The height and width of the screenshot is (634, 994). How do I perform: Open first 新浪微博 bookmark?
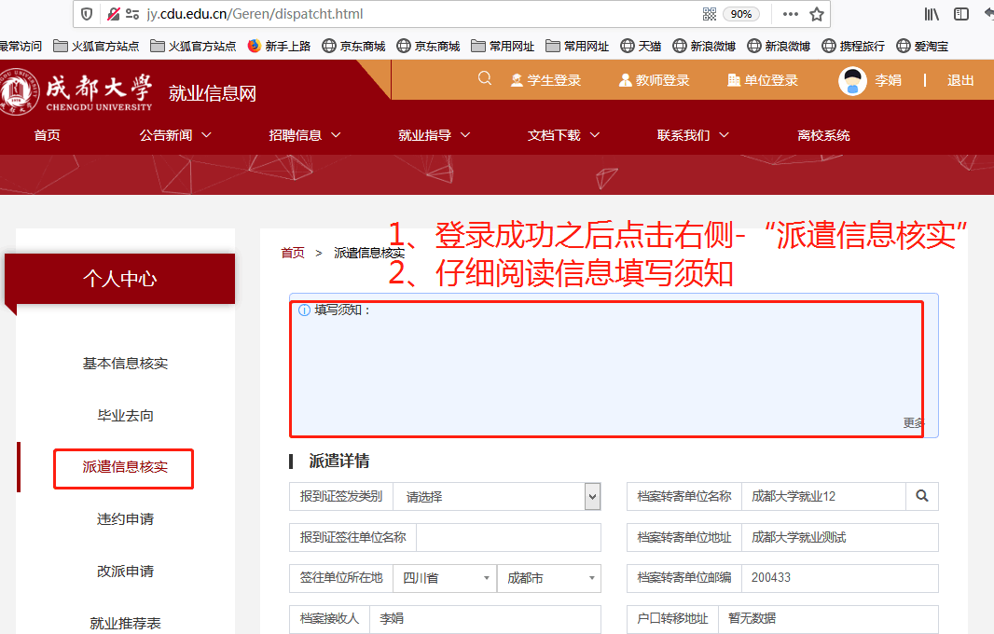pos(704,47)
